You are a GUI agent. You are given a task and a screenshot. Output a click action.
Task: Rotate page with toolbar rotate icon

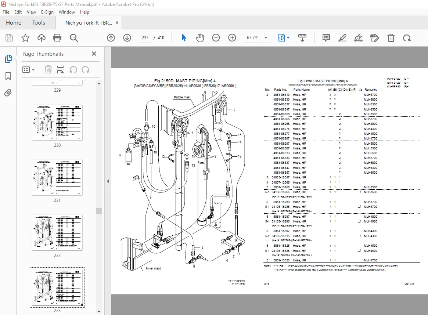407,38
